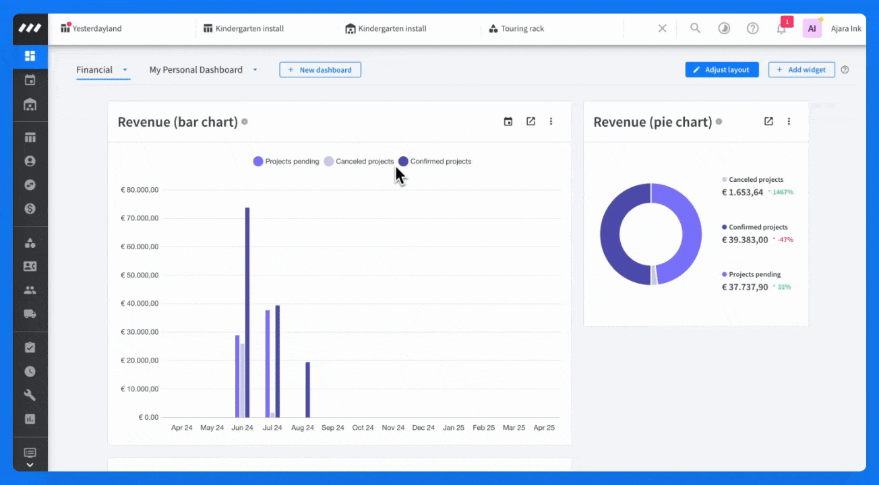Open the wrench maintenance icon in sidebar
The width and height of the screenshot is (879, 485).
pos(30,395)
